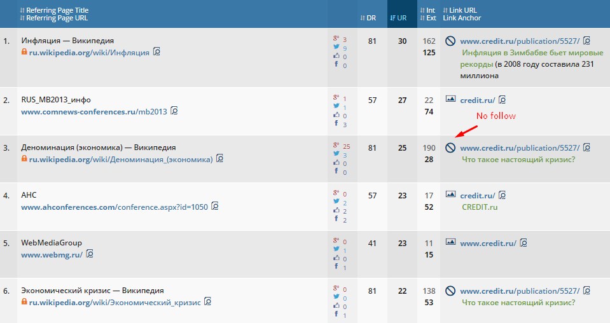
Task: Click the magnifier icon after www.webmg.ru/
Action: click(90, 253)
